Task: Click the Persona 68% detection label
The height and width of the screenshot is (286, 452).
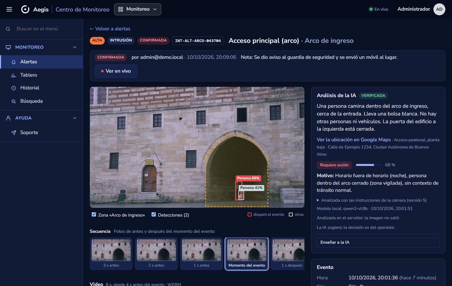Action: pyautogui.click(x=248, y=178)
